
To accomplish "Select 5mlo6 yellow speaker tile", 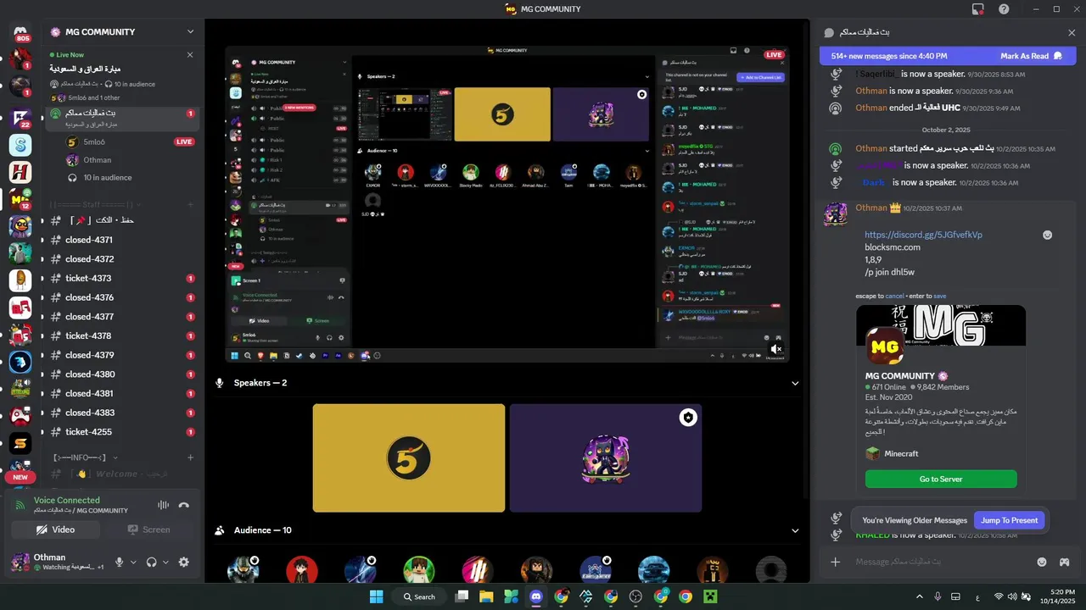I will 409,457.
